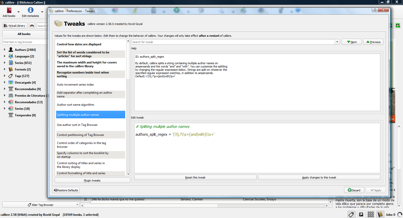Click the Recomendados [13] books icon
The image size is (403, 218).
[11, 102]
